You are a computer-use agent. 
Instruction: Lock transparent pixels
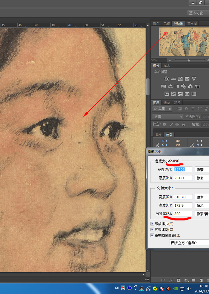click(x=165, y=125)
